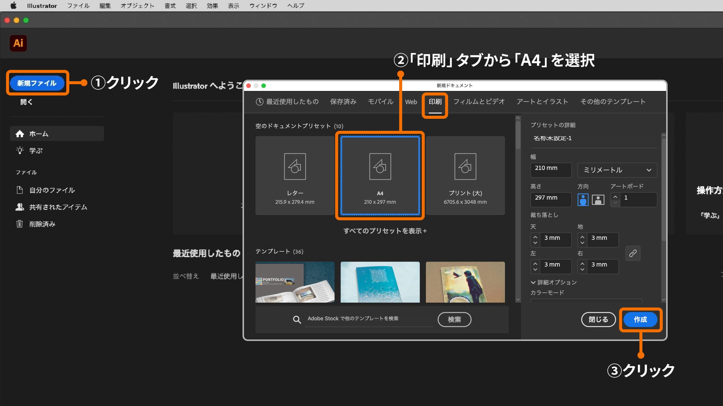Image resolution: width=723 pixels, height=406 pixels.
Task: Expand すべてのプリセットを表示
Action: [x=385, y=231]
